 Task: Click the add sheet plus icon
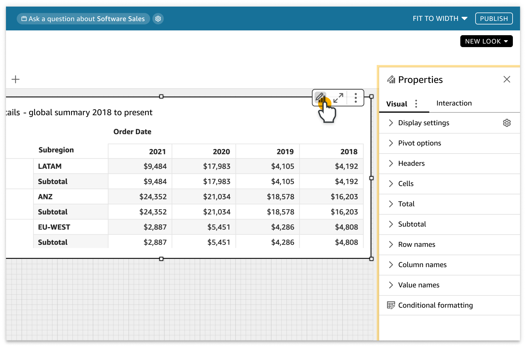pos(16,79)
